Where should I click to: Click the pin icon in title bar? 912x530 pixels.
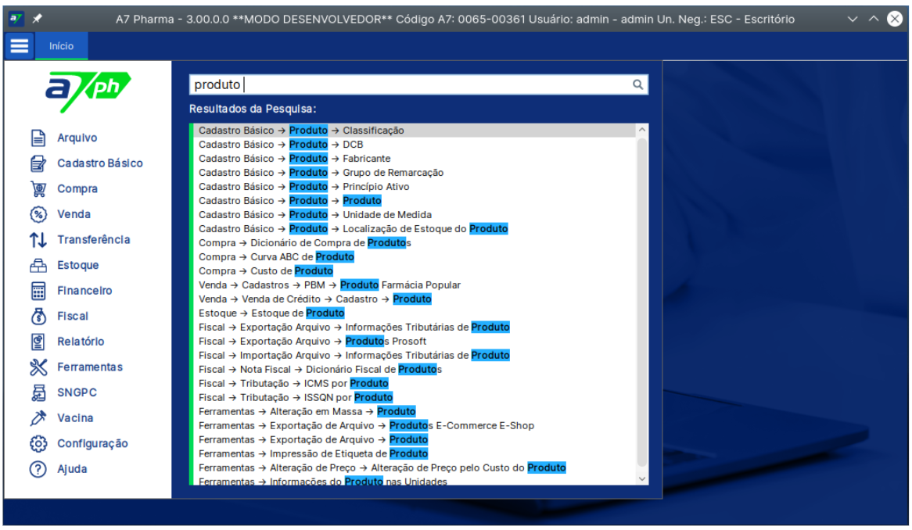pos(38,19)
